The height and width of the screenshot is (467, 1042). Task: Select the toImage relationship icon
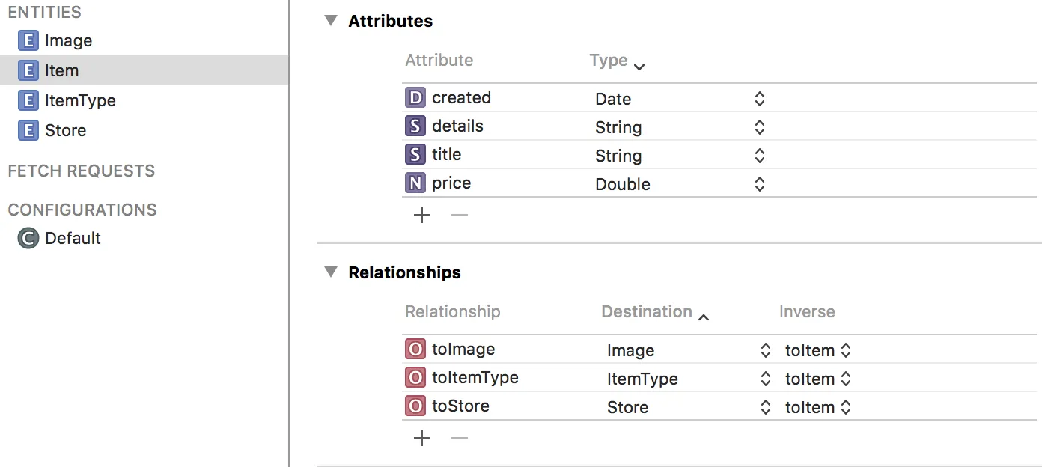point(415,350)
